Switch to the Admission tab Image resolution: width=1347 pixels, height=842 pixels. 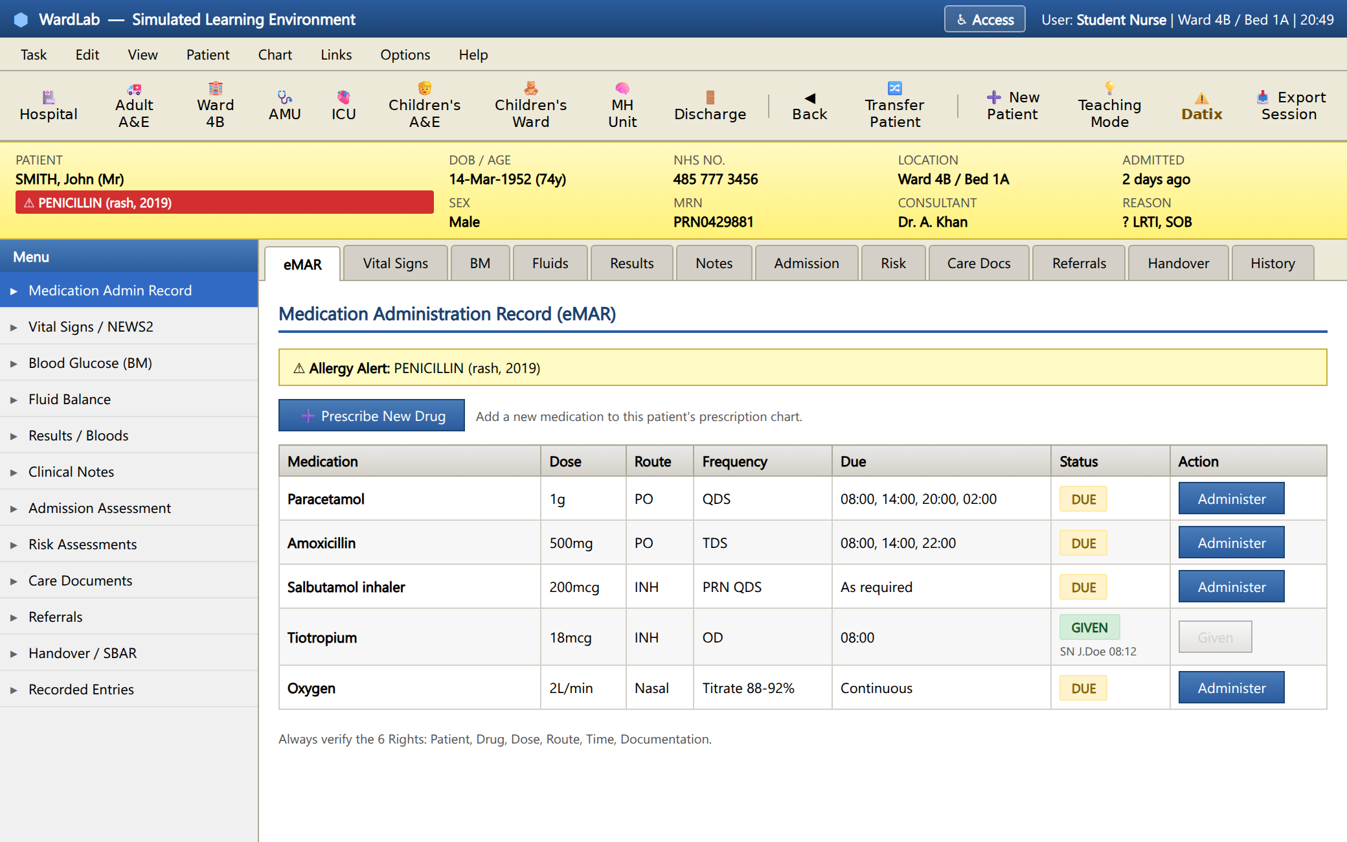pos(807,263)
